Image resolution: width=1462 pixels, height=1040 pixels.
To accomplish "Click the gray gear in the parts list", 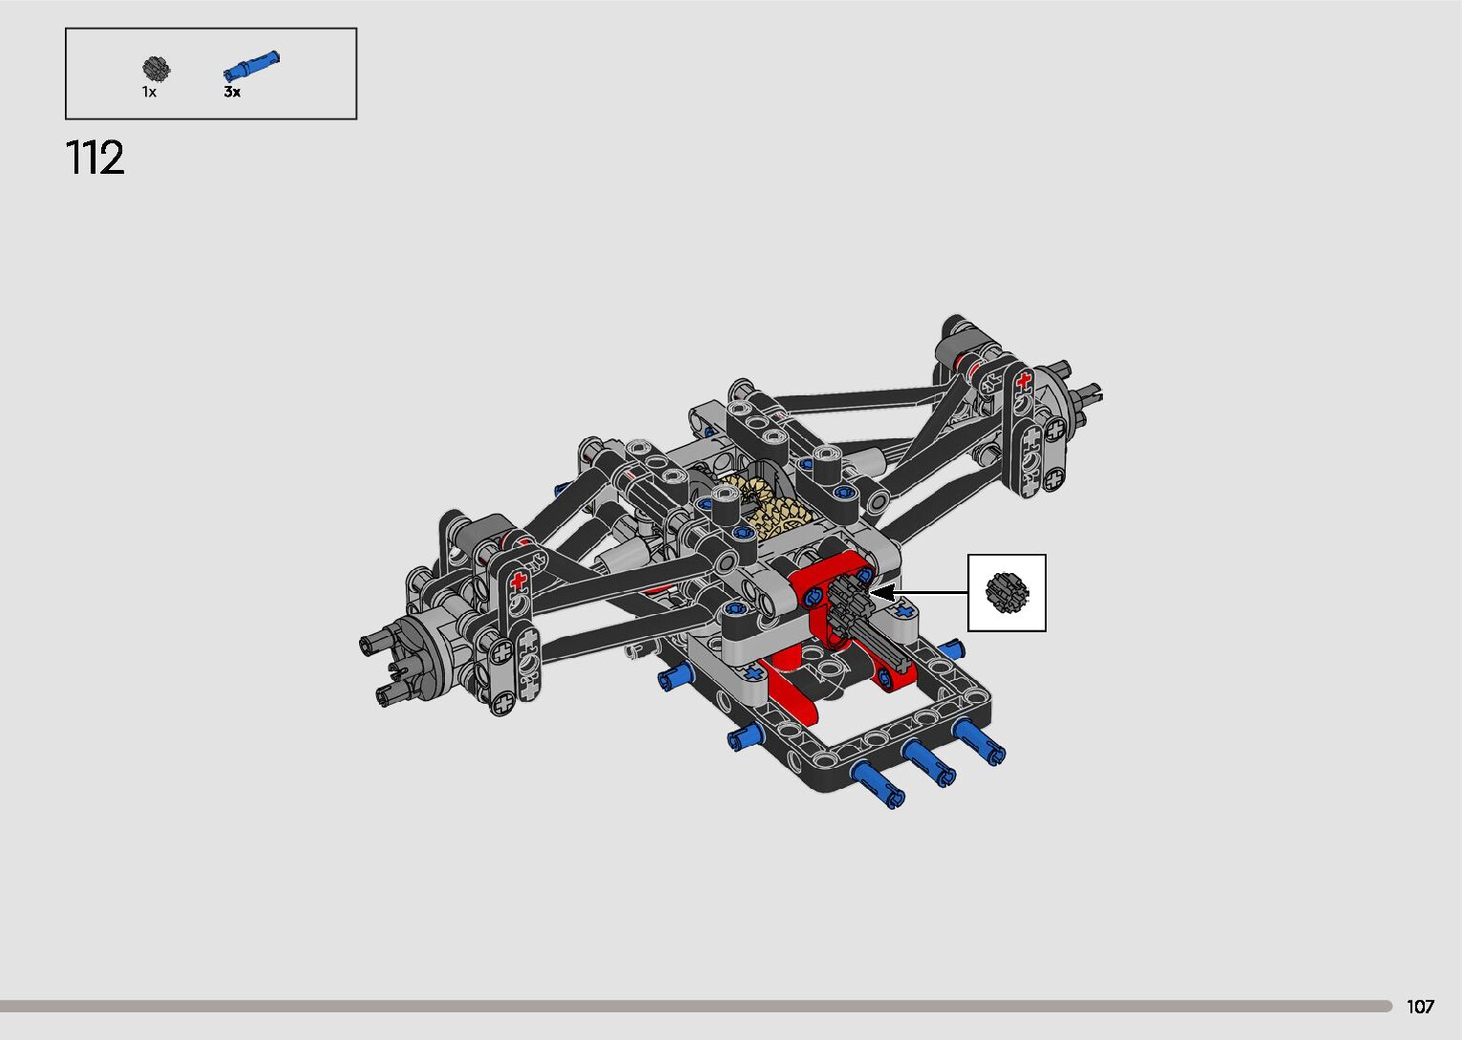I will pos(155,69).
